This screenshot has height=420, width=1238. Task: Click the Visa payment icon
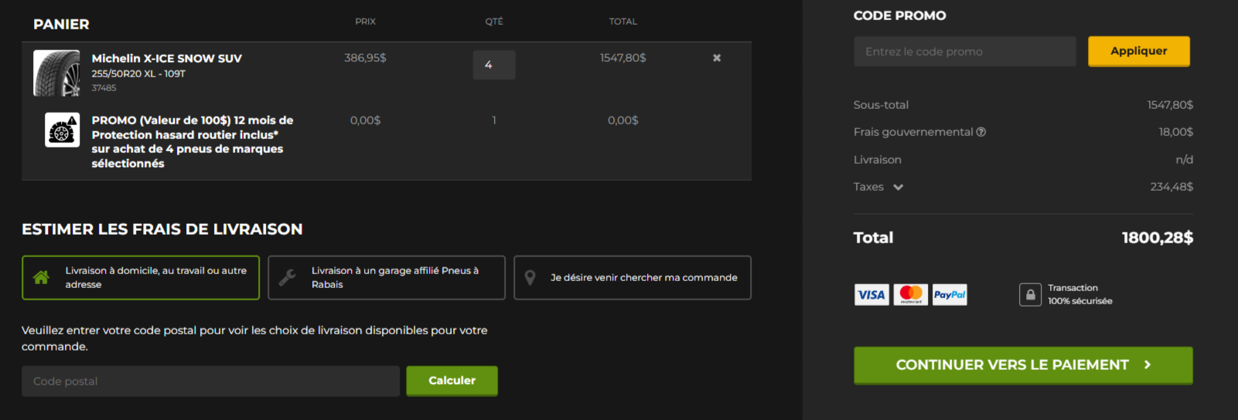(x=871, y=295)
